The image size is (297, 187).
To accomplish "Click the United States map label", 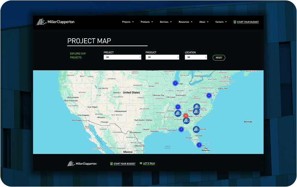I will 131,92.
